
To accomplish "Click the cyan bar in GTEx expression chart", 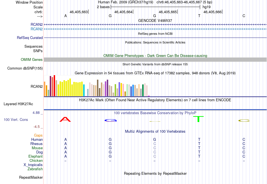I will pos(84,90).
